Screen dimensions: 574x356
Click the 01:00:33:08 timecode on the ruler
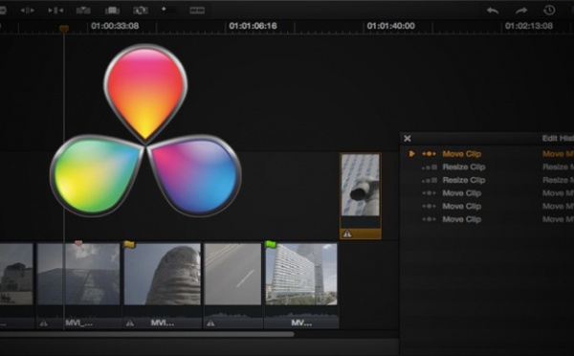[x=115, y=26]
